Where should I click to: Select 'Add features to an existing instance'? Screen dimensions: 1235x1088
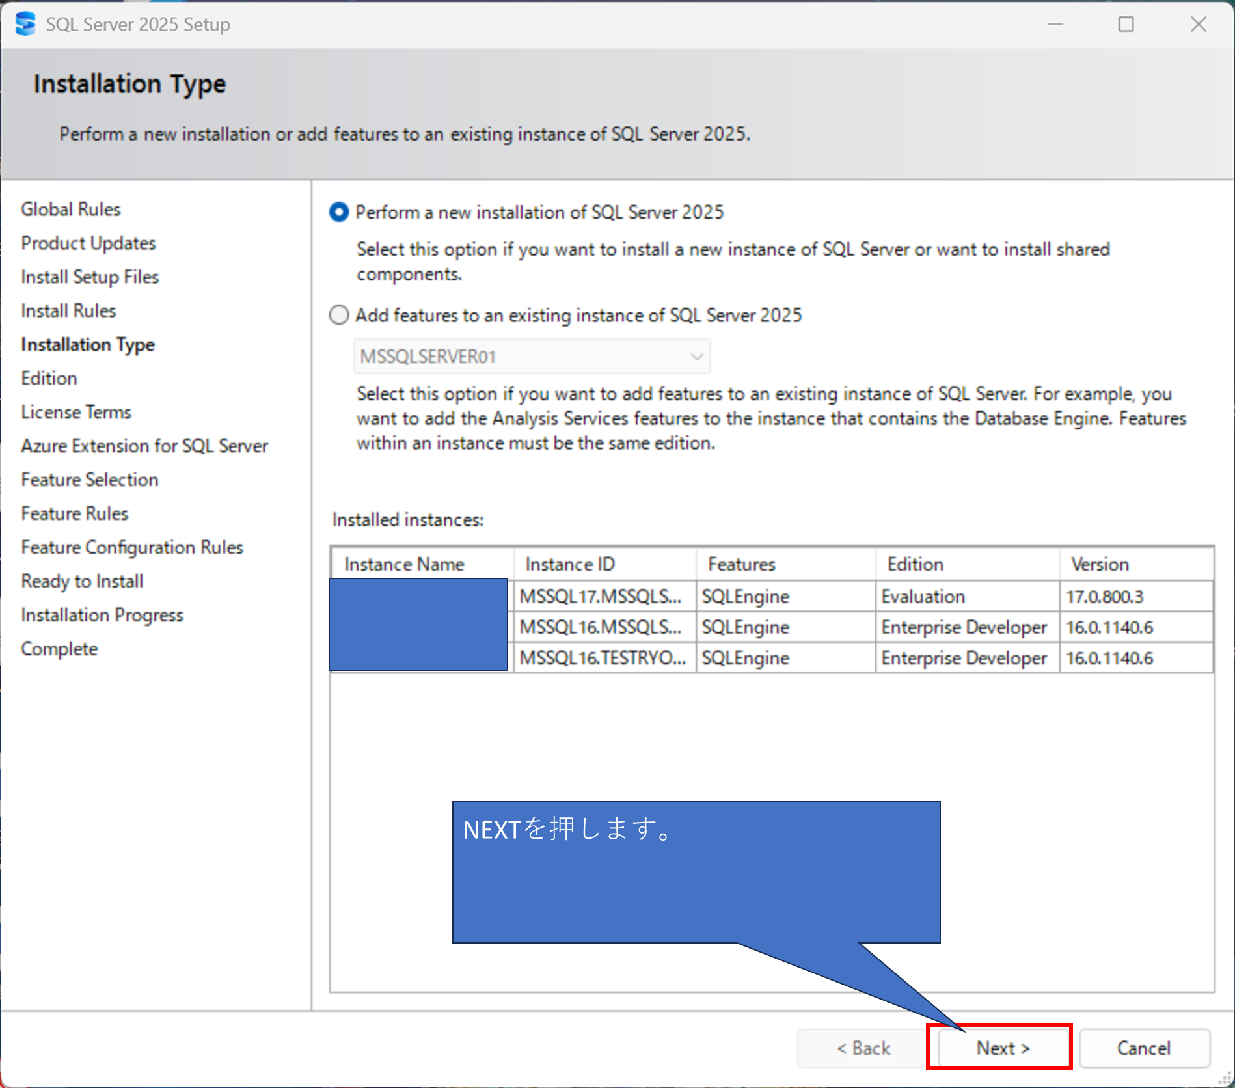coord(339,315)
